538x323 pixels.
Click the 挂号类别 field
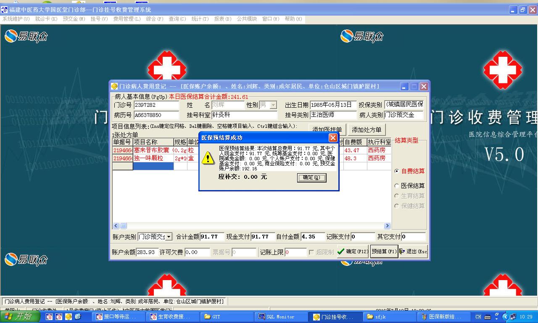333,115
